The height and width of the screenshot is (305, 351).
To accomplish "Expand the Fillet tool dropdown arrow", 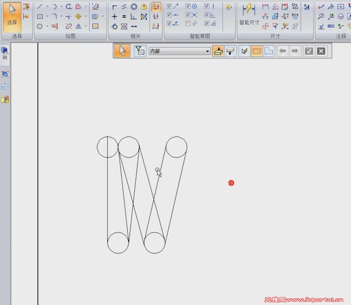I will click(62, 17).
